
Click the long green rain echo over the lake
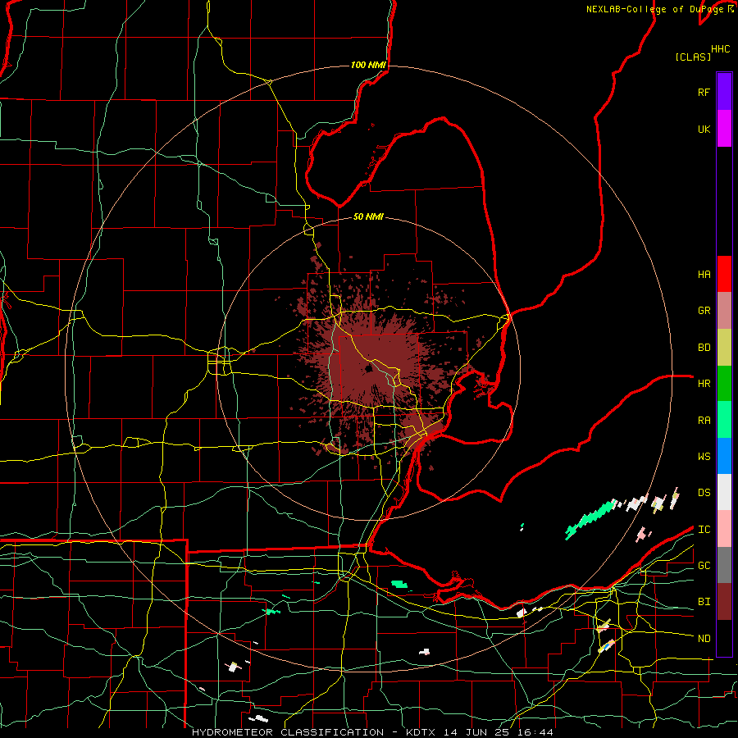pos(590,520)
